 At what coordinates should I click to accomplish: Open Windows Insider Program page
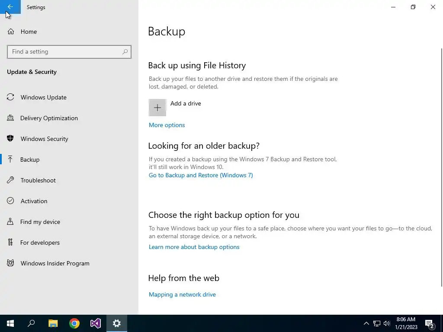pyautogui.click(x=69, y=263)
